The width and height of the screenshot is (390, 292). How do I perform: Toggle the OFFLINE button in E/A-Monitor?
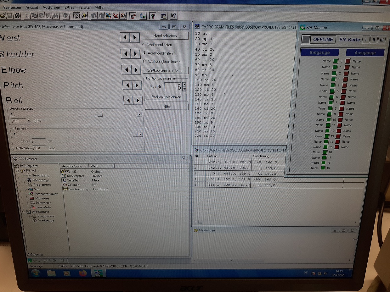pos(323,40)
